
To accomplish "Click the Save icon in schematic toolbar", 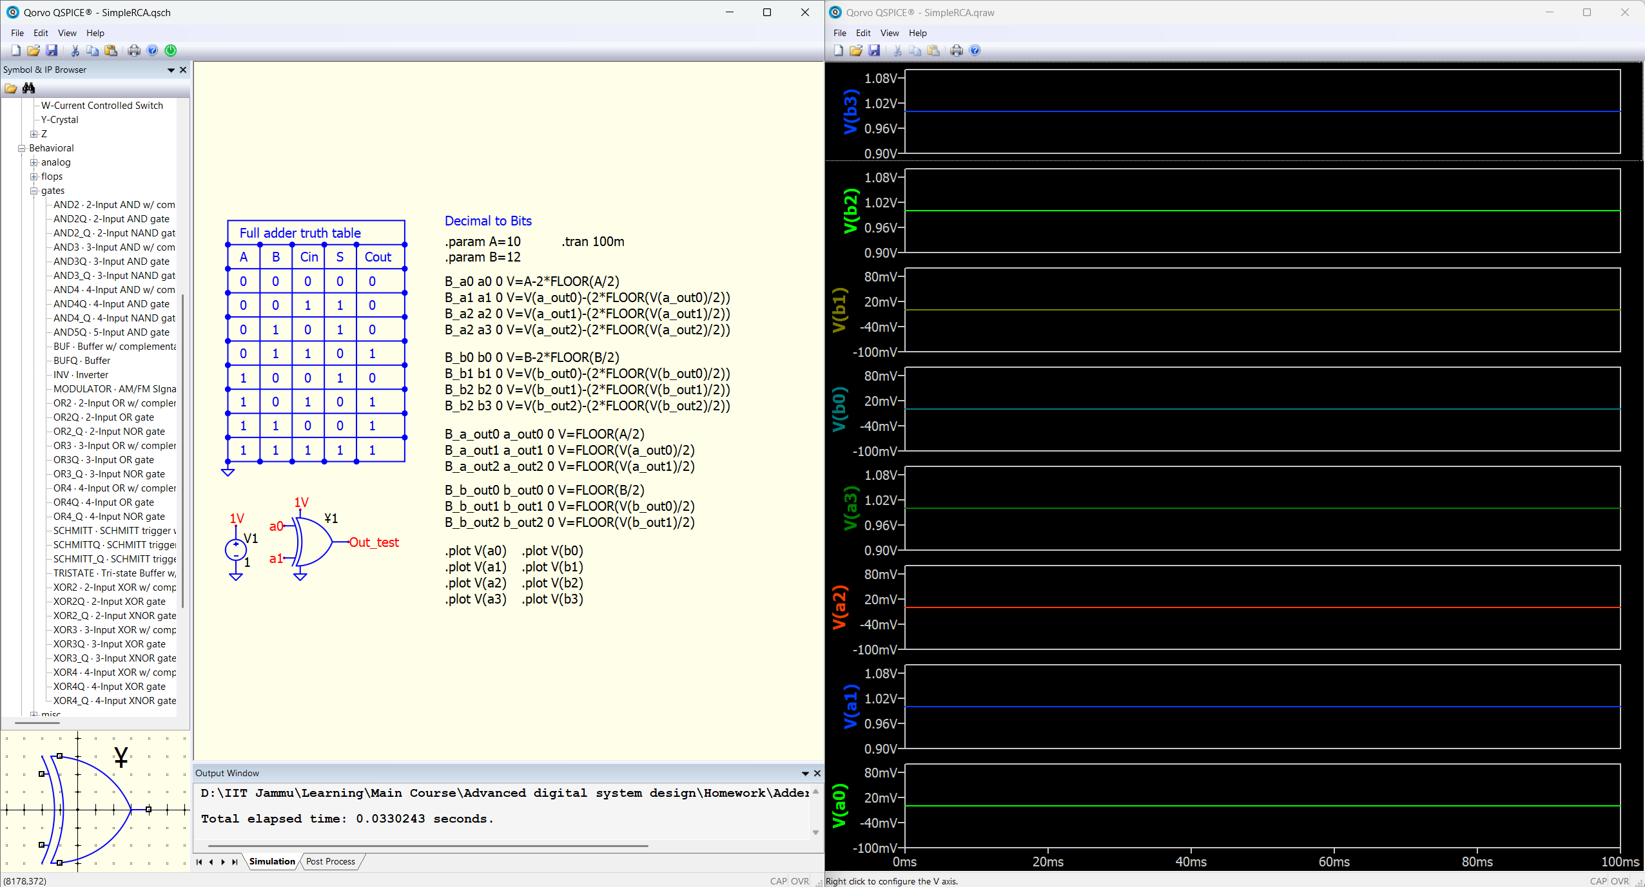I will (52, 50).
